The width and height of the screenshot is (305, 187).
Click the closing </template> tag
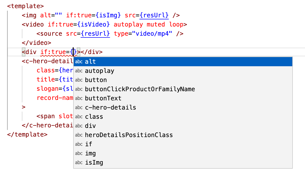pos(27,135)
